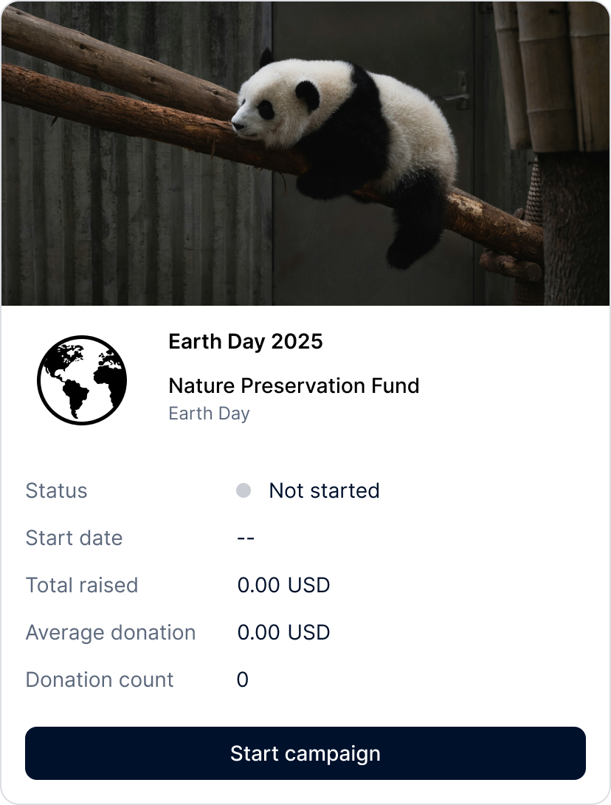Click the empty Start date value dashes
Screen dimensions: 611x805
246,538
